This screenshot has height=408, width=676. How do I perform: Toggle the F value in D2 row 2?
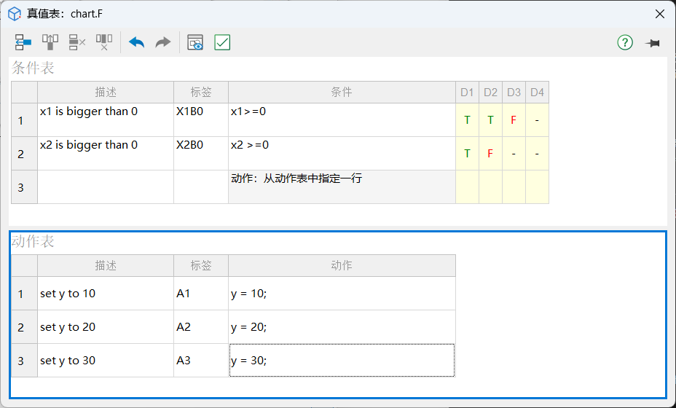(490, 154)
